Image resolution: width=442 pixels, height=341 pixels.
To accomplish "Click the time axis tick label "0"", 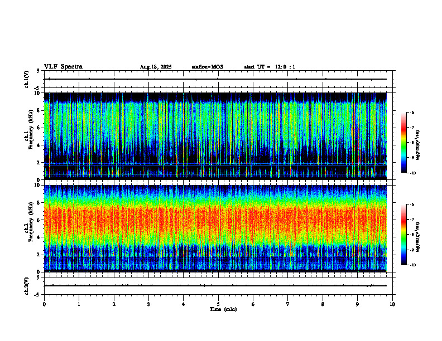I will (x=44, y=304).
